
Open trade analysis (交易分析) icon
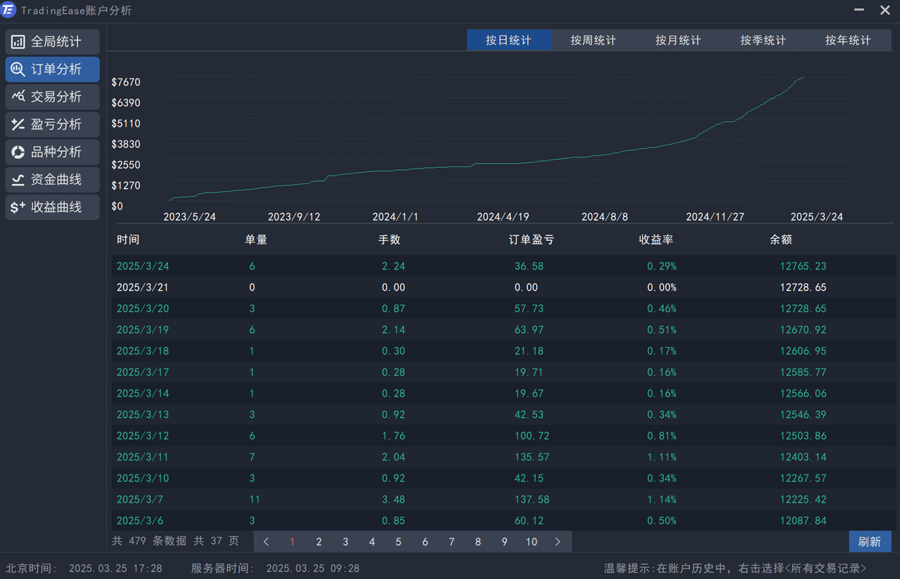[18, 97]
